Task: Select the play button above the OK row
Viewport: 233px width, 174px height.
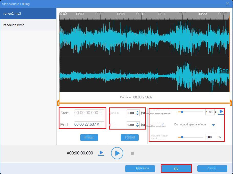Action: point(117,153)
